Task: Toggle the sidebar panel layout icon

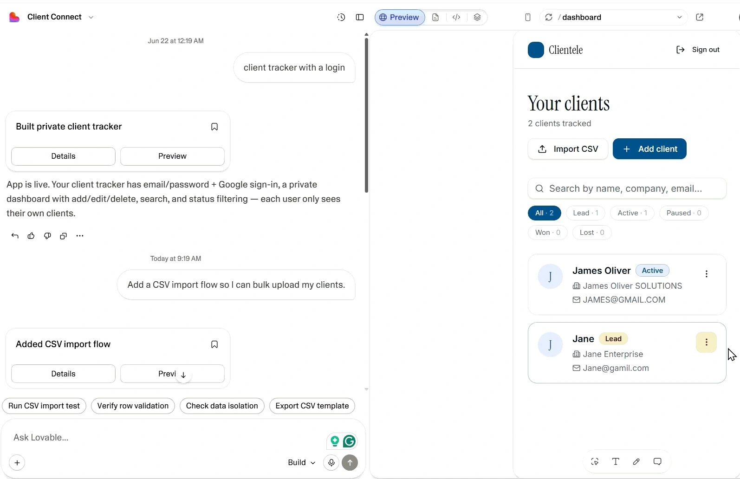Action: coord(360,17)
